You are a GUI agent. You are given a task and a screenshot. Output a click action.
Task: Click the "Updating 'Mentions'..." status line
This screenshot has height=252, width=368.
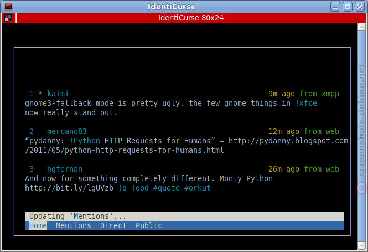(x=184, y=216)
